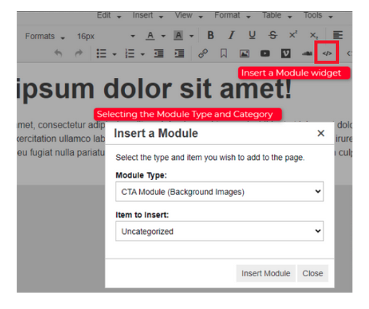Viewport: 369px width, 309px height.
Task: Open the Tools menu
Action: click(318, 16)
